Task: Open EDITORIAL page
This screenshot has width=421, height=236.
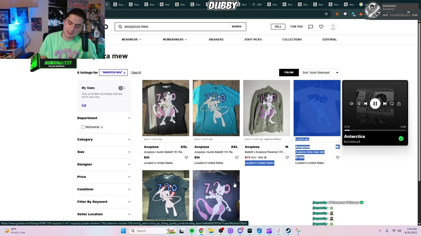Action: (x=330, y=39)
